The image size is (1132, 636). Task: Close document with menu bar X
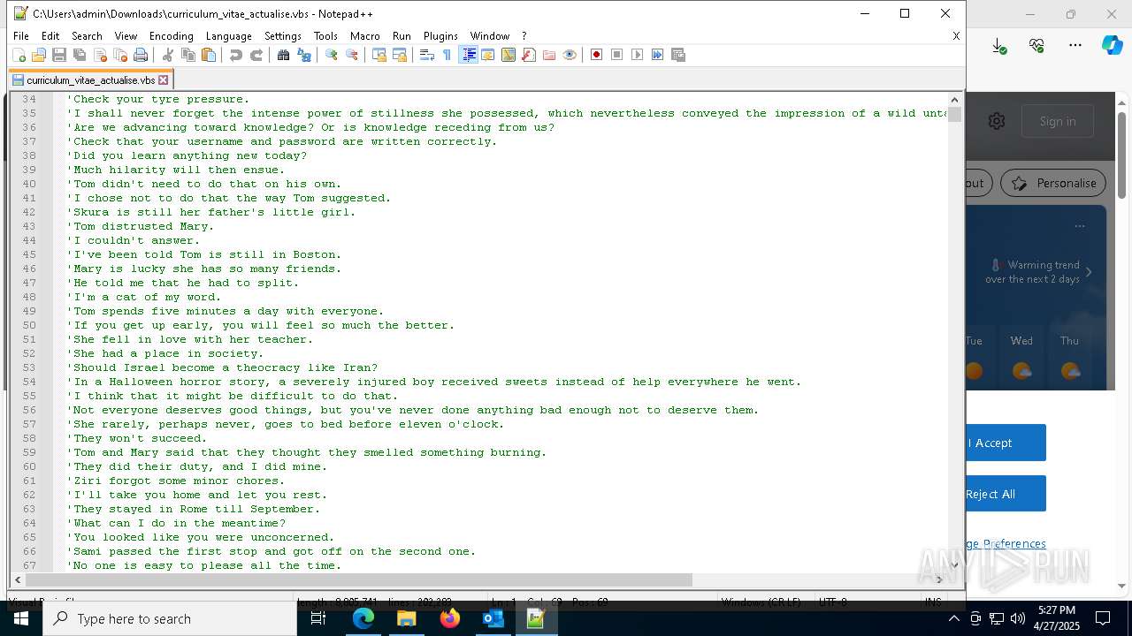click(x=956, y=36)
